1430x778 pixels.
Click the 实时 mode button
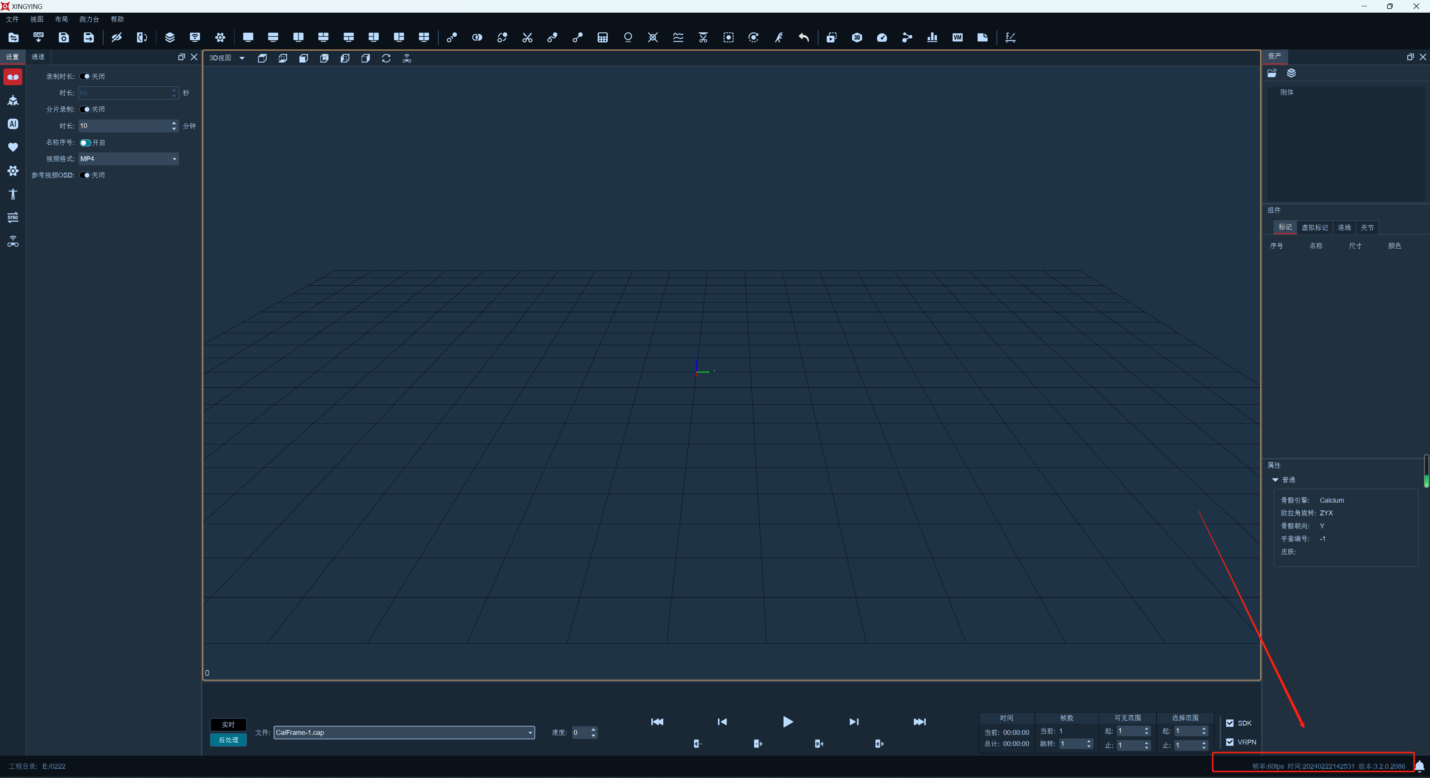coord(228,725)
